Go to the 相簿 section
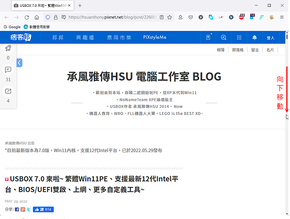The height and width of the screenshot is (219, 290). (220, 50)
